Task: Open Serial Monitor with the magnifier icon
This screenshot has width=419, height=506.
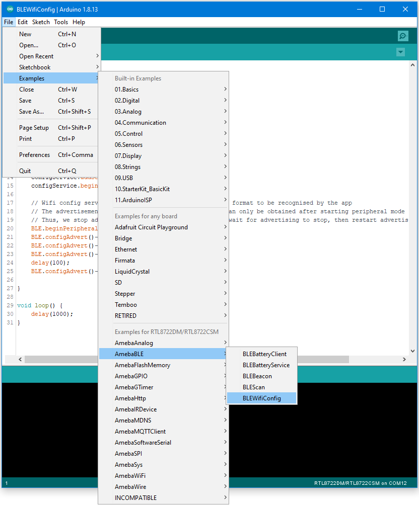Action: [402, 36]
